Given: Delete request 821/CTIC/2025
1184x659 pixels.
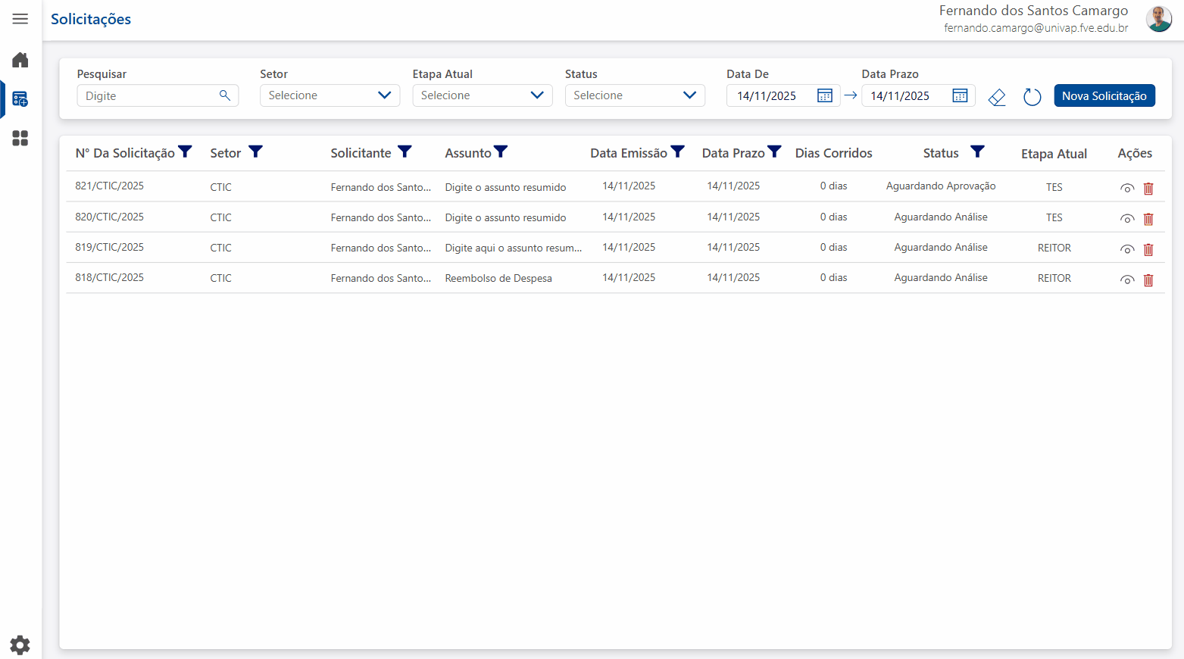Looking at the screenshot, I should pos(1148,189).
